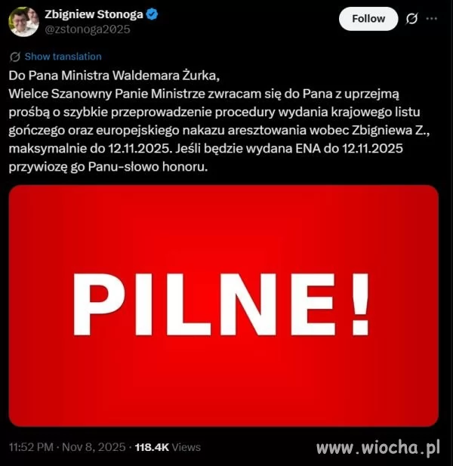The width and height of the screenshot is (453, 466).
Task: View the 118.4K view count
Action: [x=152, y=447]
